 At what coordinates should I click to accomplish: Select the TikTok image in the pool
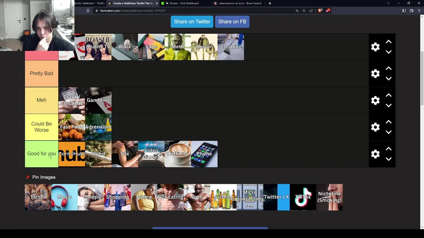[x=303, y=197]
